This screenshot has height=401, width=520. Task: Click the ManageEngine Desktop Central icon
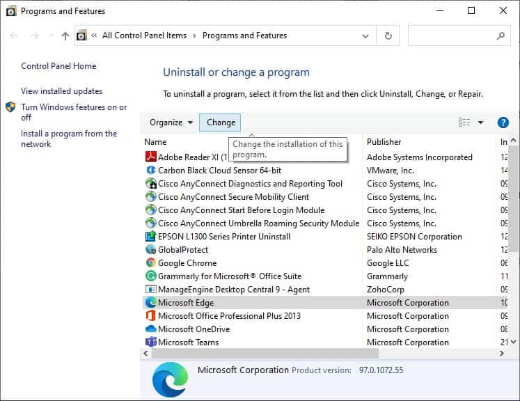click(151, 289)
